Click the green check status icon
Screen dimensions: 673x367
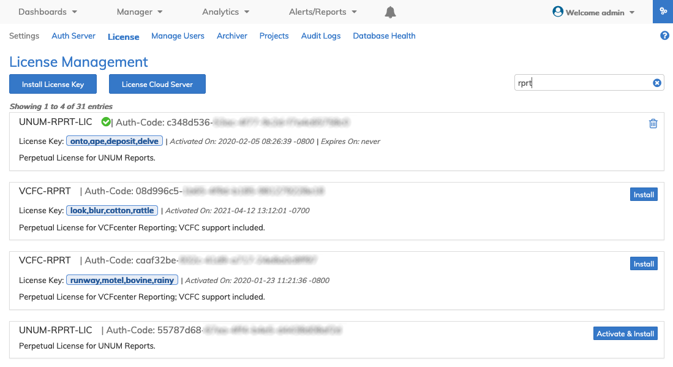click(x=105, y=123)
